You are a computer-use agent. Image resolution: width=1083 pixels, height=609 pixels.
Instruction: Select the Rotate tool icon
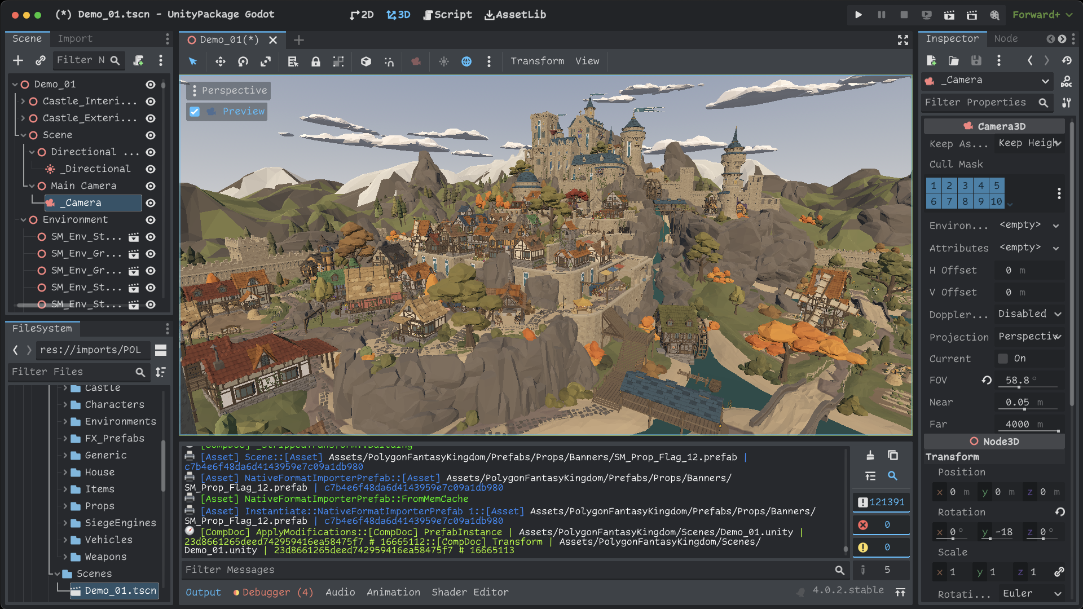243,61
